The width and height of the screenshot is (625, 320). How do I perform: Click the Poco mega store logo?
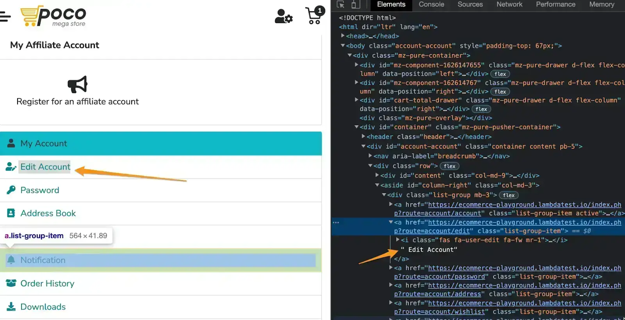coord(53,16)
